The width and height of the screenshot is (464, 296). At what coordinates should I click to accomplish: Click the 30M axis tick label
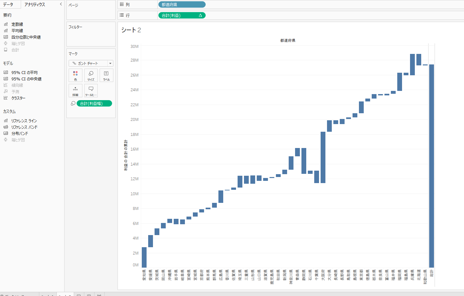coord(134,46)
